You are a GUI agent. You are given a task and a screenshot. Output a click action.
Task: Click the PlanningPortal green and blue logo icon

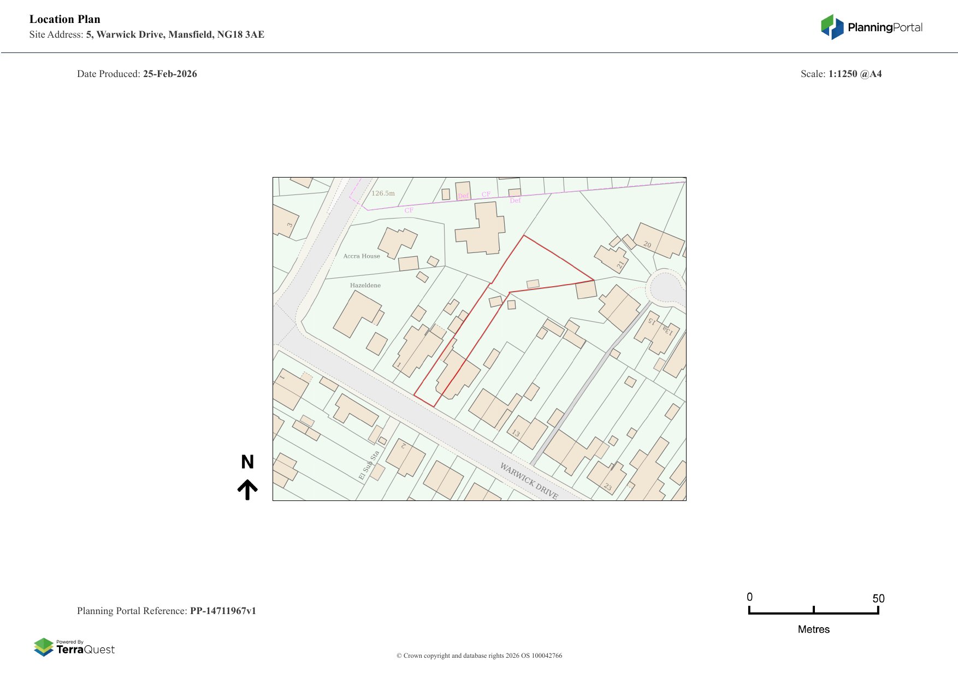[x=832, y=27]
